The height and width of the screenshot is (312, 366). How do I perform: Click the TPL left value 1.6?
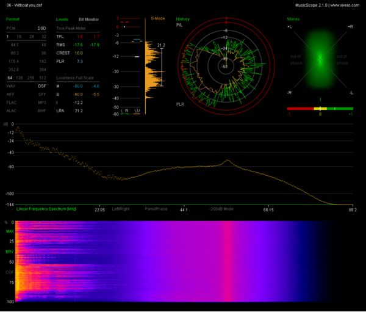point(80,37)
